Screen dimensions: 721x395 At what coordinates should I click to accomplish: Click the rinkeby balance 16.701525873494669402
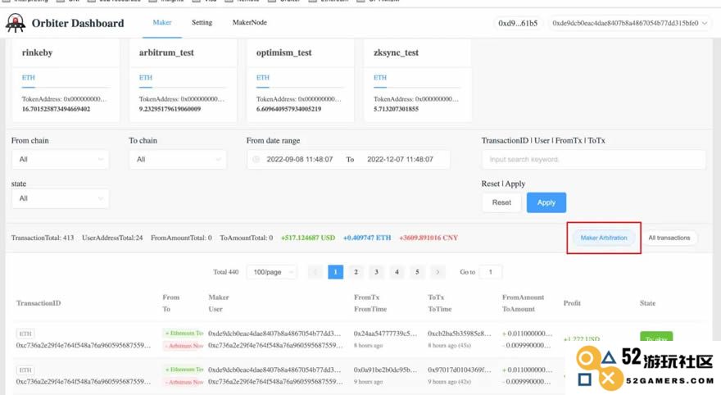(56, 109)
